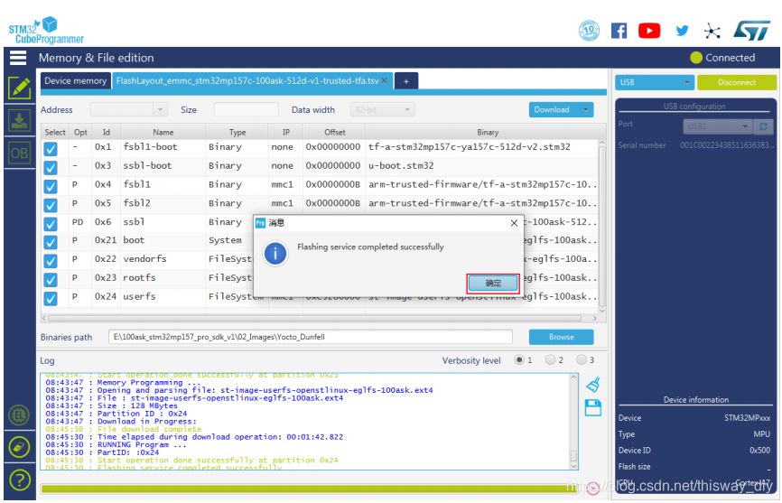This screenshot has width=782, height=503.
Task: Click the 10-year anniversary badge icon
Action: click(x=589, y=31)
